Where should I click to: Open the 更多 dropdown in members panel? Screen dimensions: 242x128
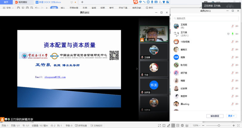click(x=231, y=116)
